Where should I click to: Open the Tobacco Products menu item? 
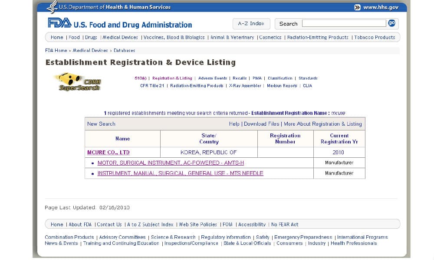click(x=375, y=37)
